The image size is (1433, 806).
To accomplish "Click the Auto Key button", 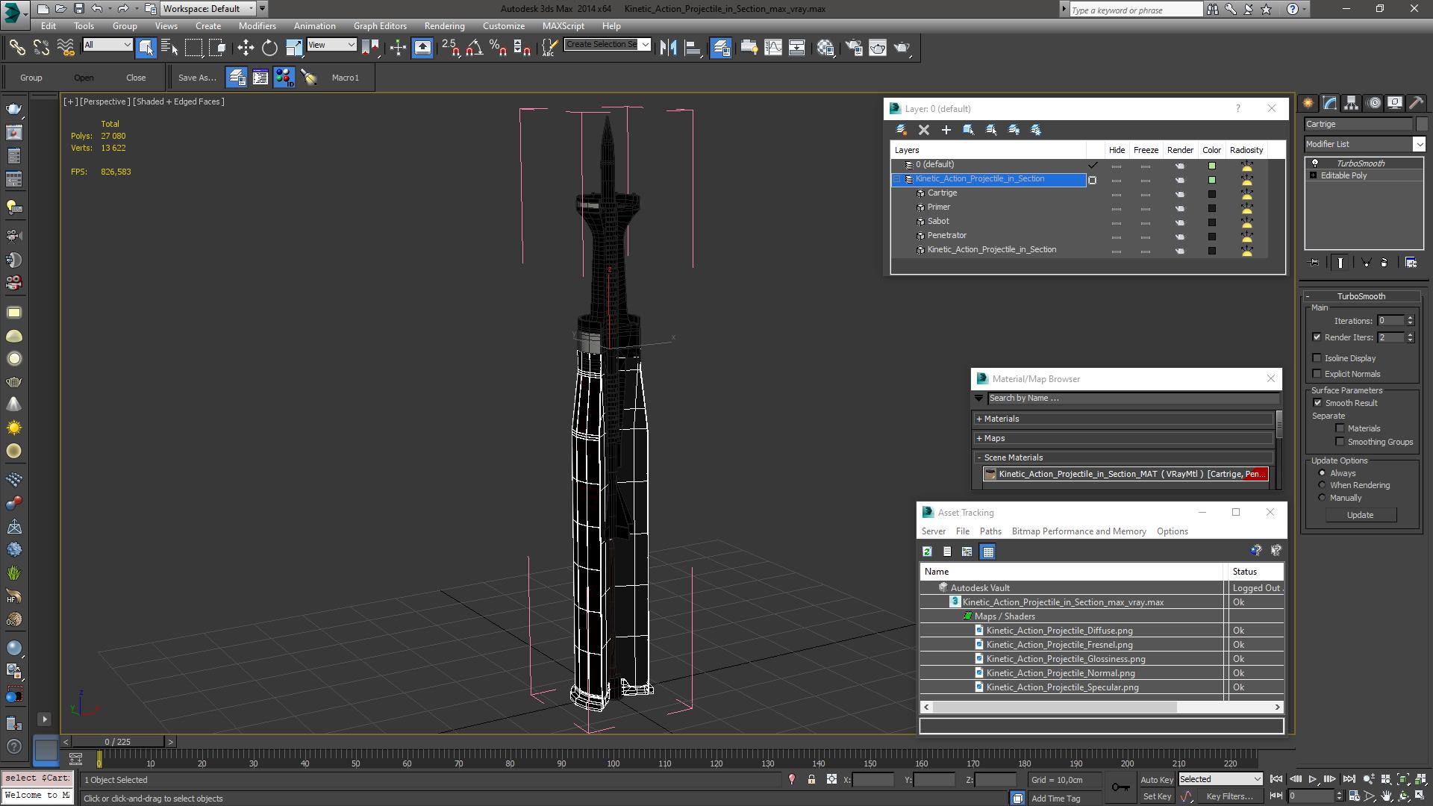I will (x=1156, y=779).
